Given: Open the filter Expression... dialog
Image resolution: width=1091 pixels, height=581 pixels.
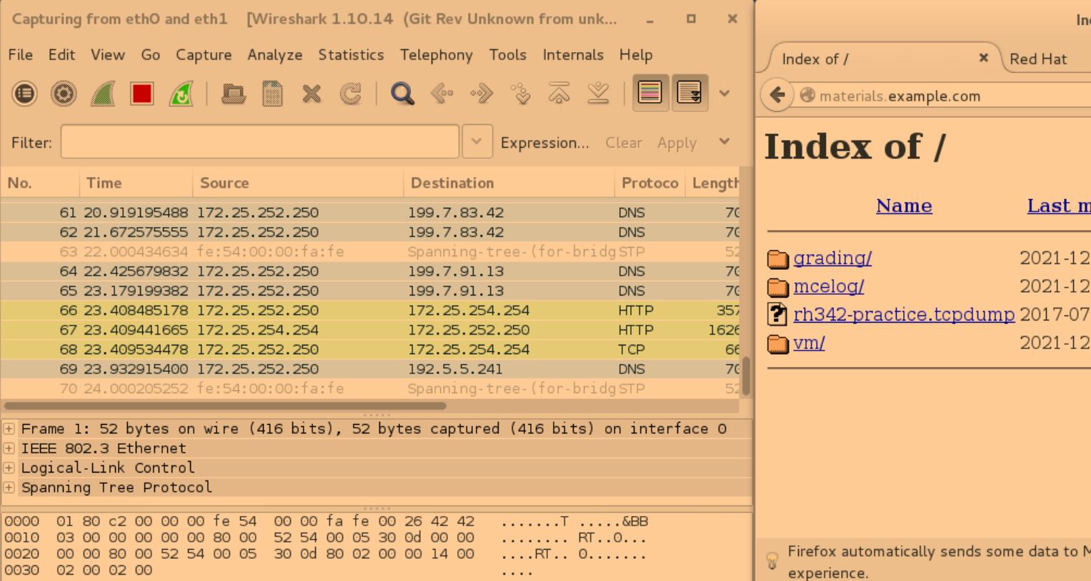Looking at the screenshot, I should tap(544, 143).
